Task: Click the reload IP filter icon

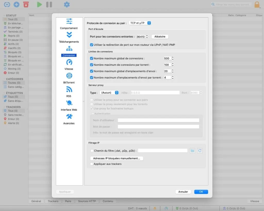Action: coord(200,151)
